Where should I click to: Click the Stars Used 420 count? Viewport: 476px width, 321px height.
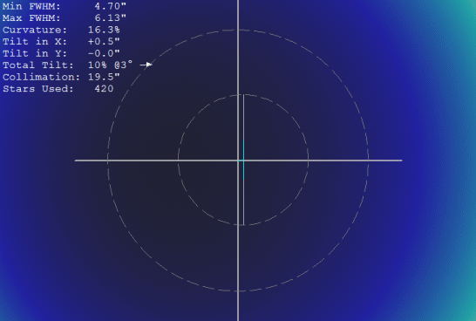point(104,89)
